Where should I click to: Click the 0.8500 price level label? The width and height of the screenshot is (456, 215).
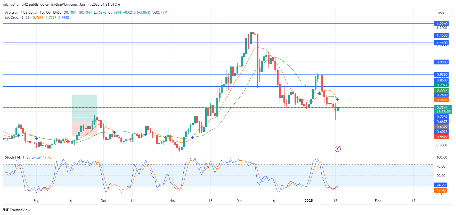442,80
